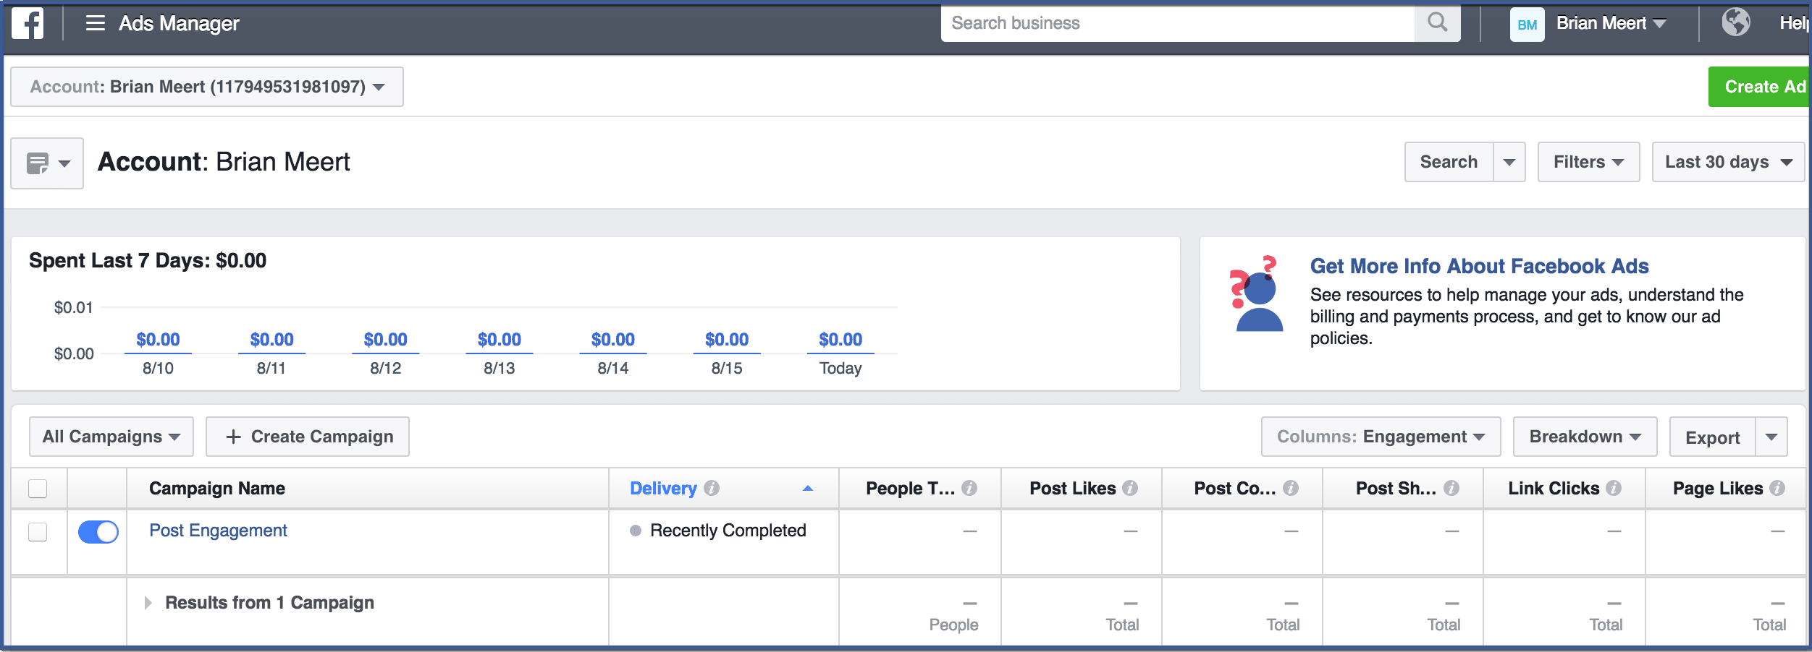Check the Post Engagement row checkbox
1812x652 pixels.
[38, 532]
